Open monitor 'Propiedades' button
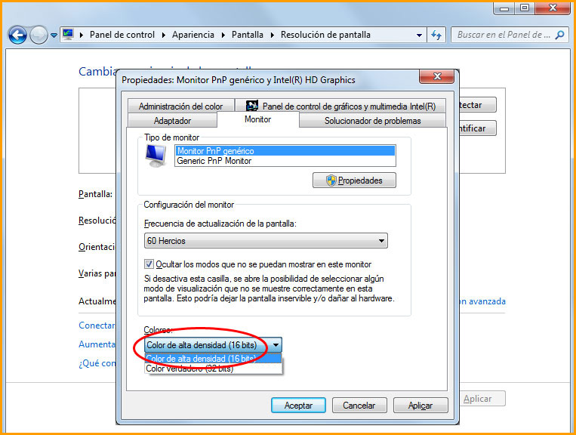Viewport: 576px width, 435px height. pos(354,180)
